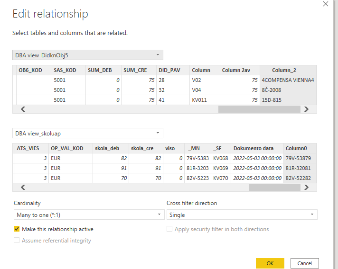Select the OB6_KOD column header
Image resolution: width=338 pixels, height=269 pixels.
point(34,70)
